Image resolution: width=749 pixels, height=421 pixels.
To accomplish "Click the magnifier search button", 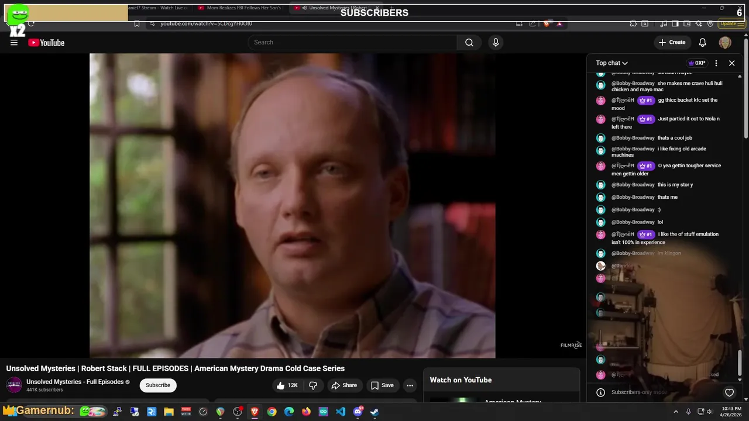I will point(469,42).
